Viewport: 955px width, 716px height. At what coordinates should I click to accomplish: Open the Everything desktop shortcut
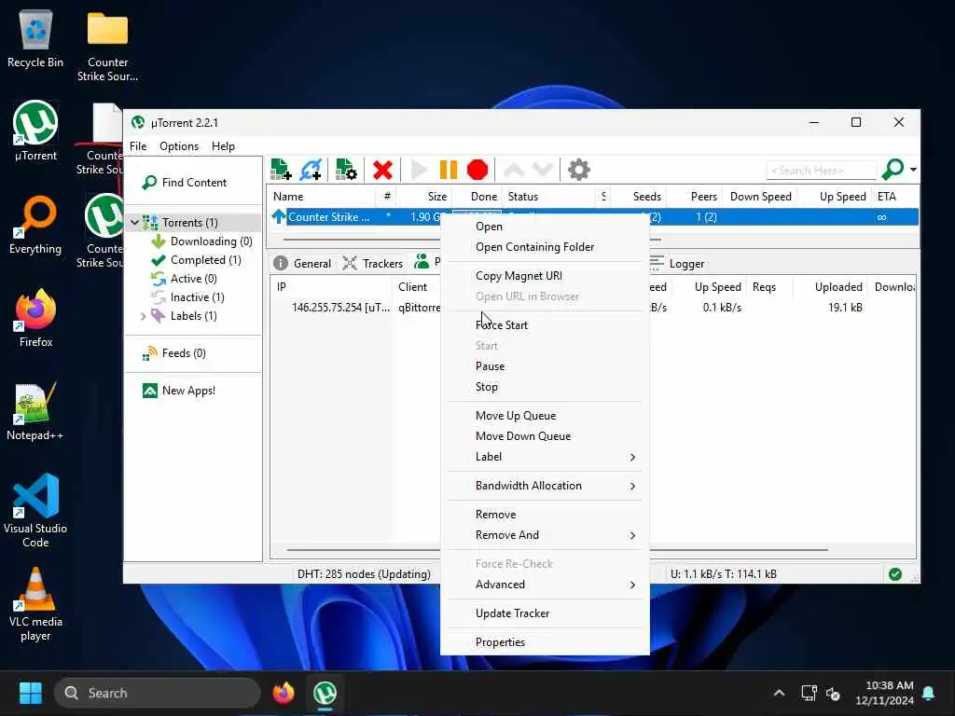(x=35, y=226)
